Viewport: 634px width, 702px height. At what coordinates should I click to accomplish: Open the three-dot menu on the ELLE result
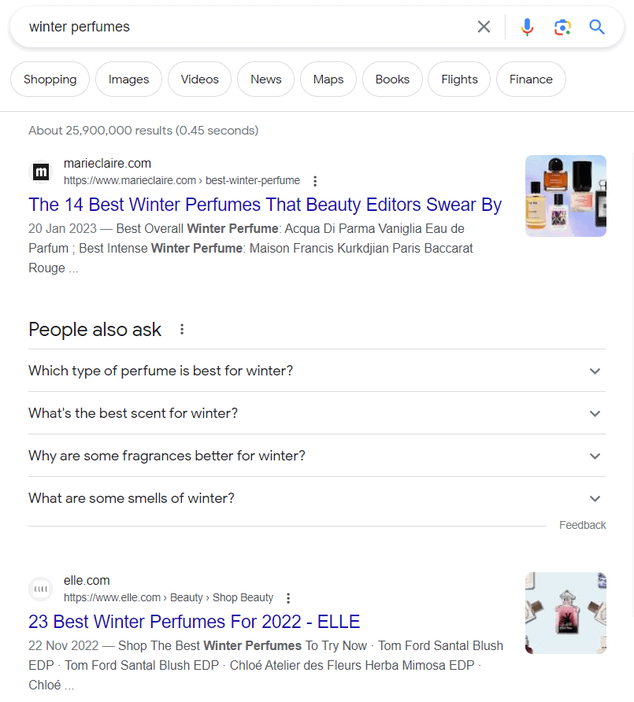(x=288, y=597)
